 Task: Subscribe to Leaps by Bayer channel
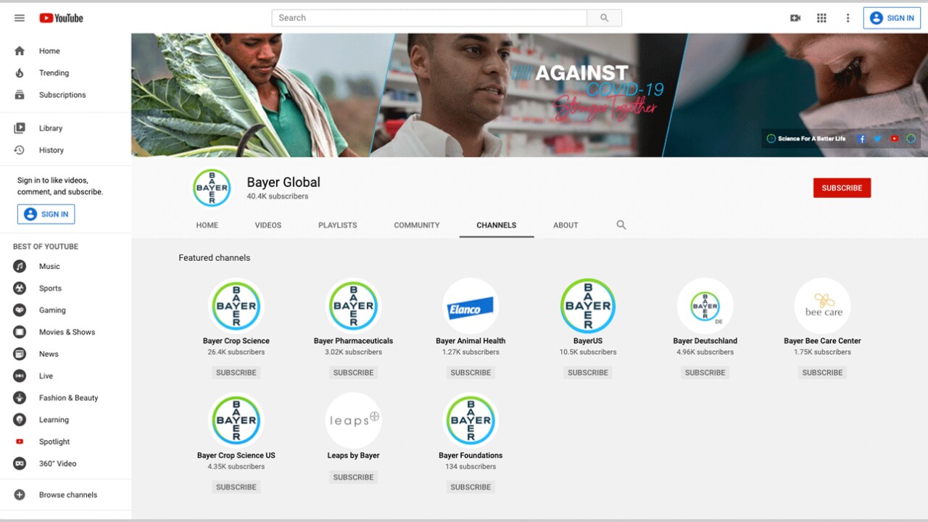[x=354, y=477]
